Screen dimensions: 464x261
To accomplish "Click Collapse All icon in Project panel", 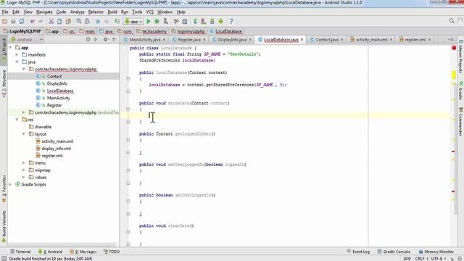I will coord(95,39).
